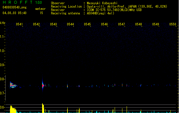179x113 pixels.
Task: Click the 0543 time marker
Action: tap(54, 24)
